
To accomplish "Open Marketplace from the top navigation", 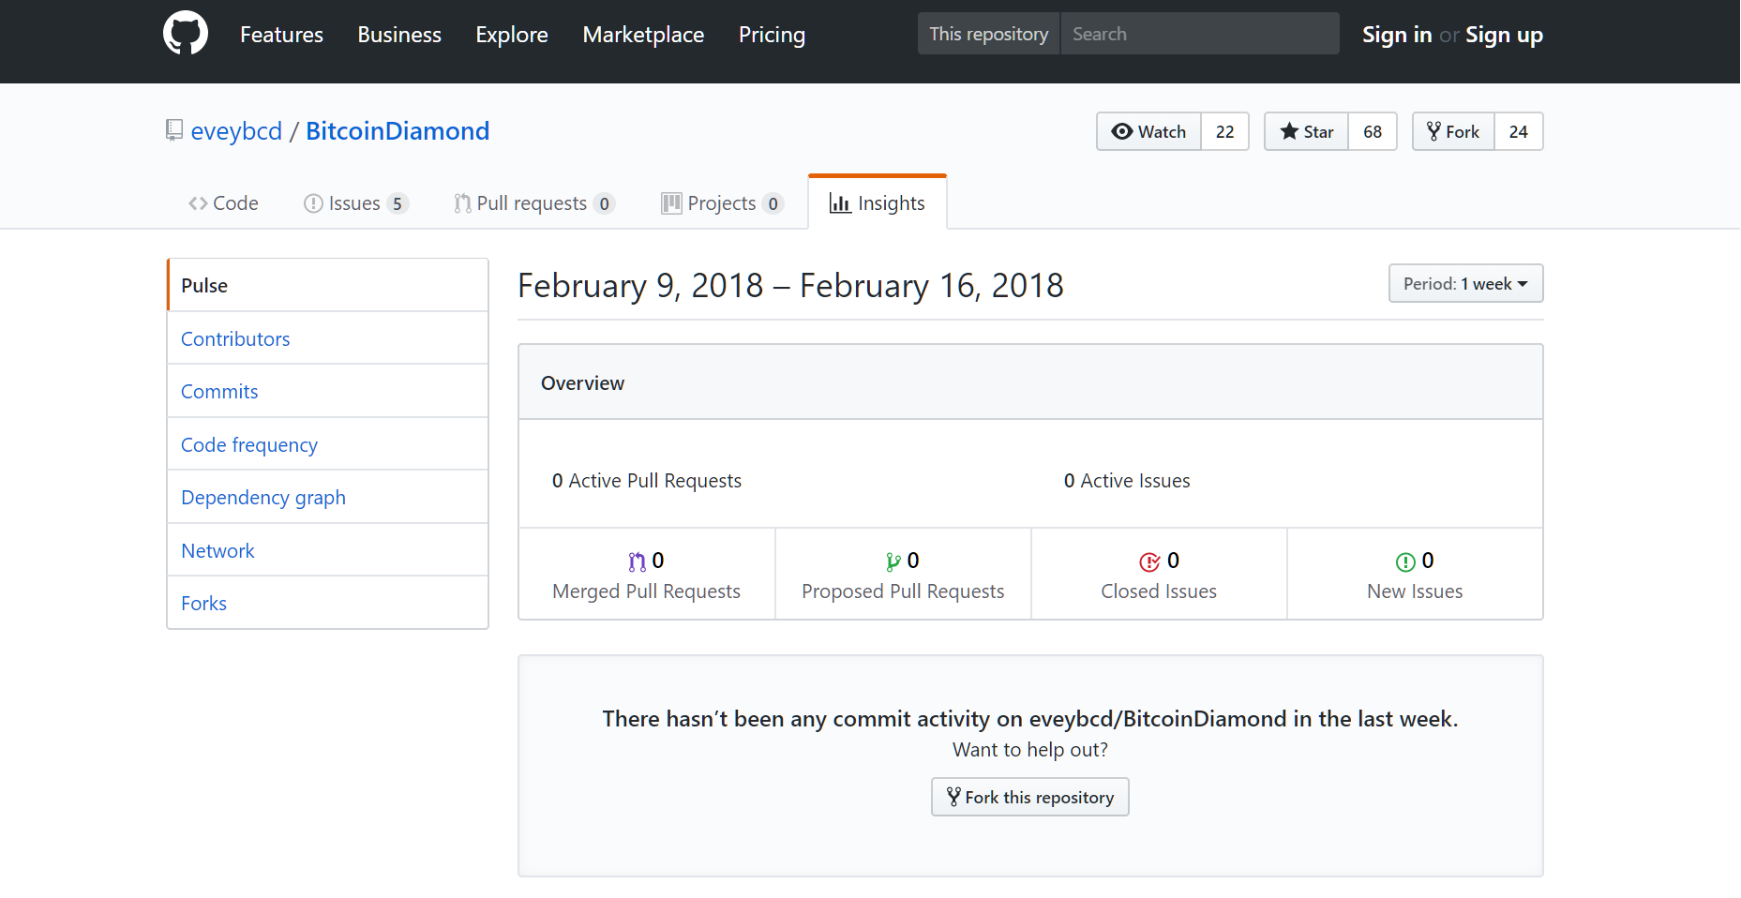I will pyautogui.click(x=643, y=35).
